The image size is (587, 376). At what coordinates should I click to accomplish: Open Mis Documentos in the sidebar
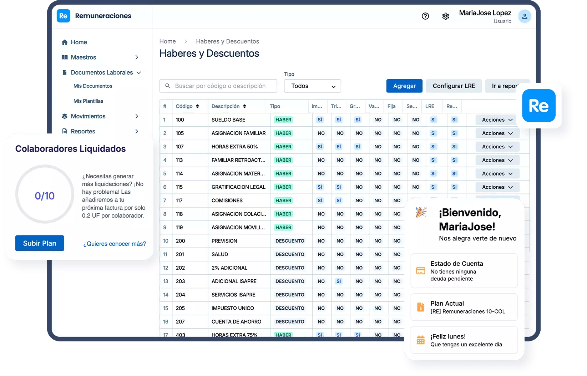tap(93, 86)
